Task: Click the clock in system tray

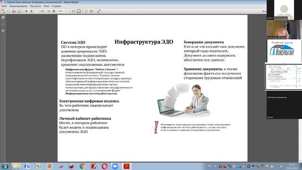Action: tap(292, 166)
